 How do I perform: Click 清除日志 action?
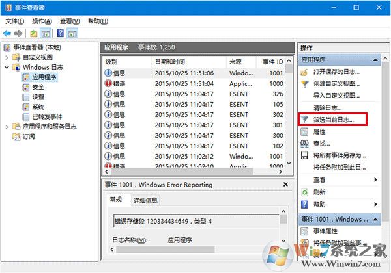tap(327, 108)
